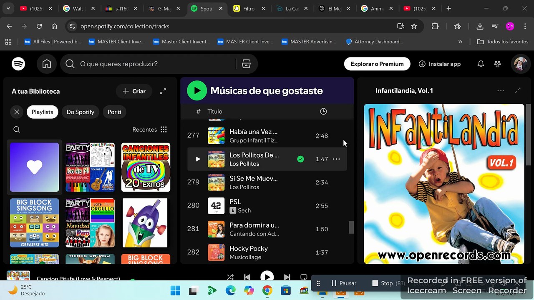Install the Spotify web app from address bar
Screen dimensions: 534x300
[x=400, y=26]
